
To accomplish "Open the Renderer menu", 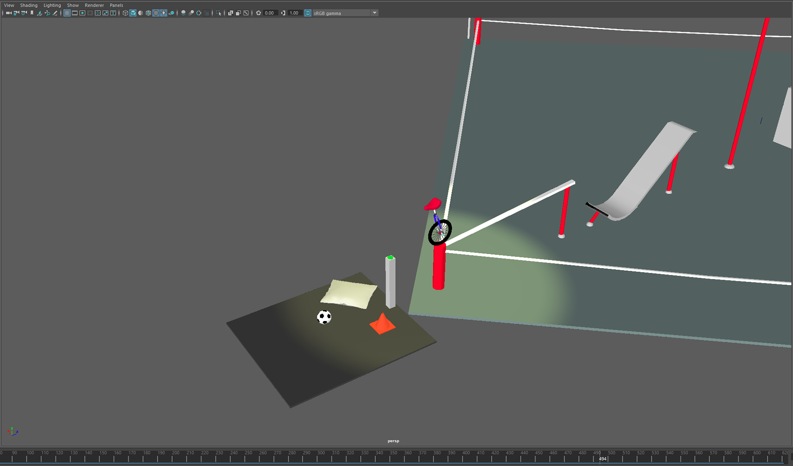I will coord(94,5).
